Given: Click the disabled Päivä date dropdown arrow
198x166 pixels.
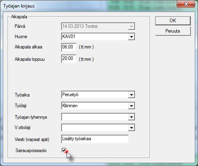Looking at the screenshot, I should tap(131, 26).
